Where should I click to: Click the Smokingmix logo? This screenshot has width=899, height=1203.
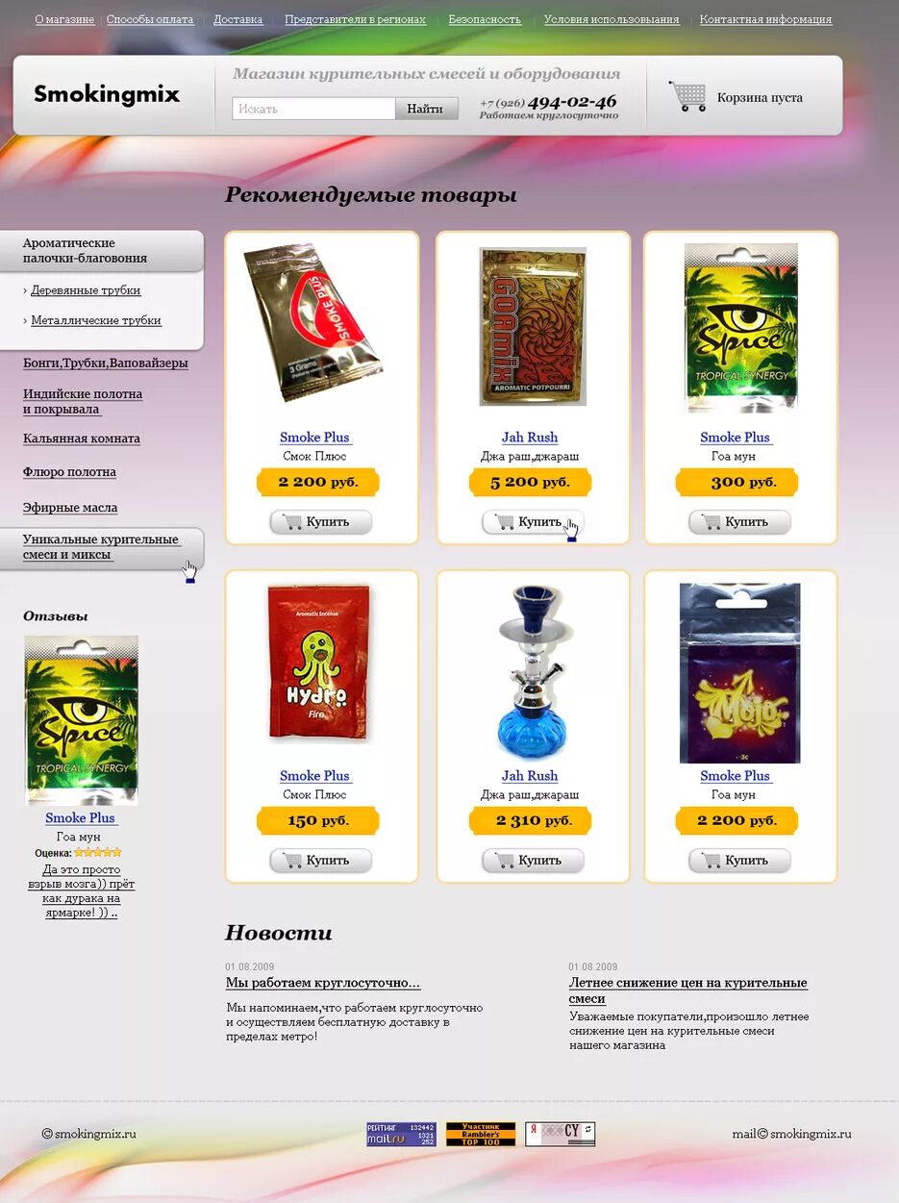pos(107,94)
